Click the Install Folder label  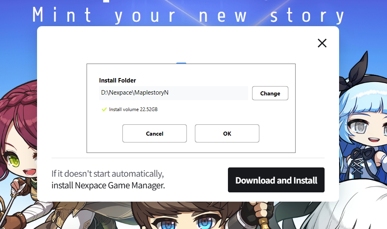tap(118, 80)
